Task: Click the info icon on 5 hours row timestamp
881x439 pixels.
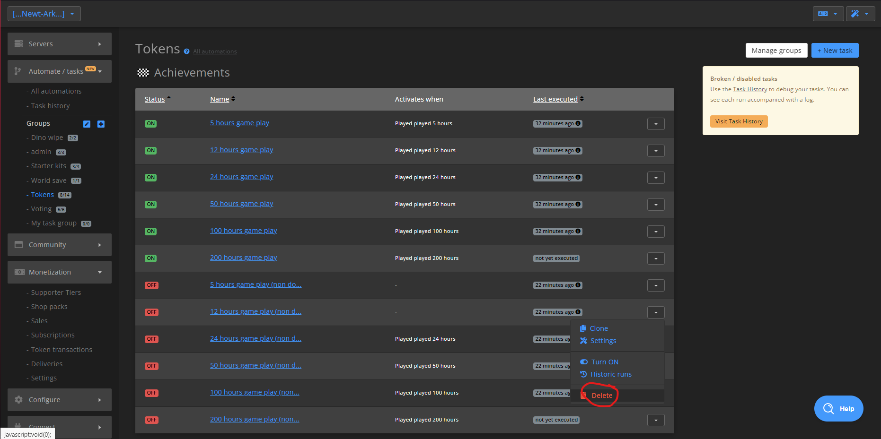Action: click(x=578, y=123)
